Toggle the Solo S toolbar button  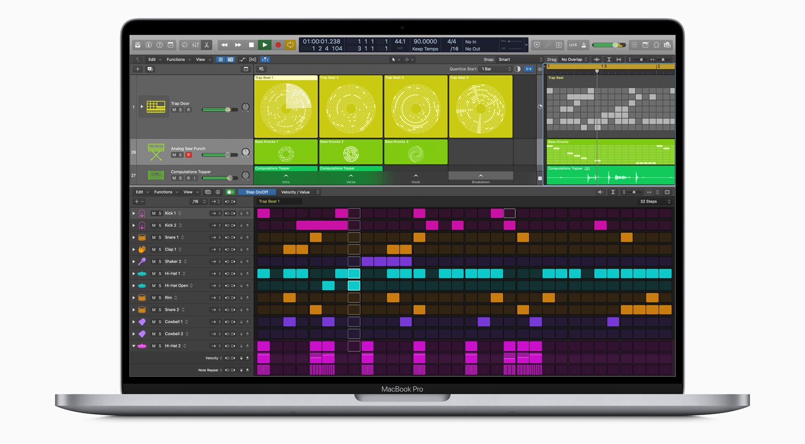(559, 45)
